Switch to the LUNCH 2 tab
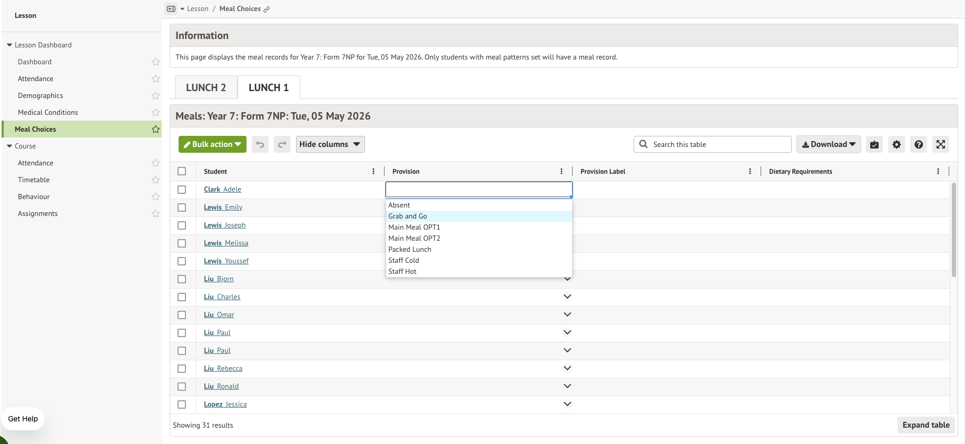Image resolution: width=965 pixels, height=444 pixels. 206,87
